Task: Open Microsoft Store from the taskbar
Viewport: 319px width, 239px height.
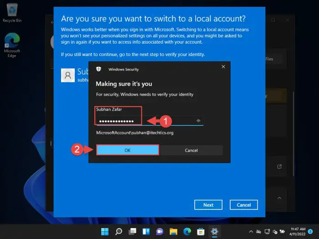Action: pos(201,231)
